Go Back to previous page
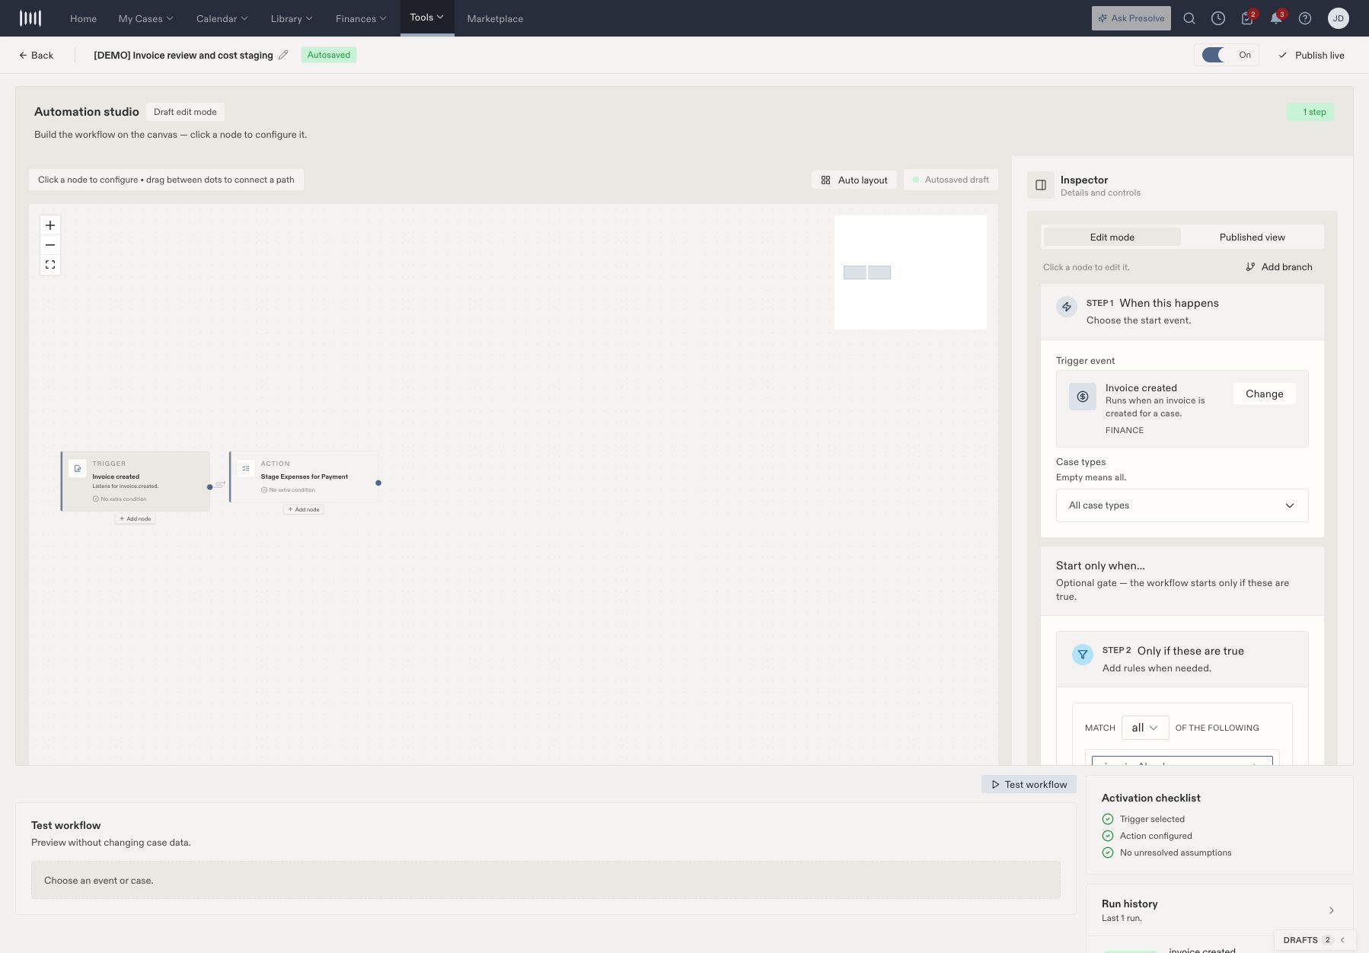1369x953 pixels. 37,55
